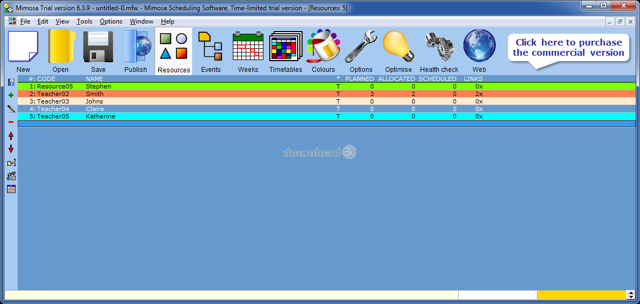This screenshot has height=304, width=640.
Task: Click the name Claire
Action: (x=95, y=109)
